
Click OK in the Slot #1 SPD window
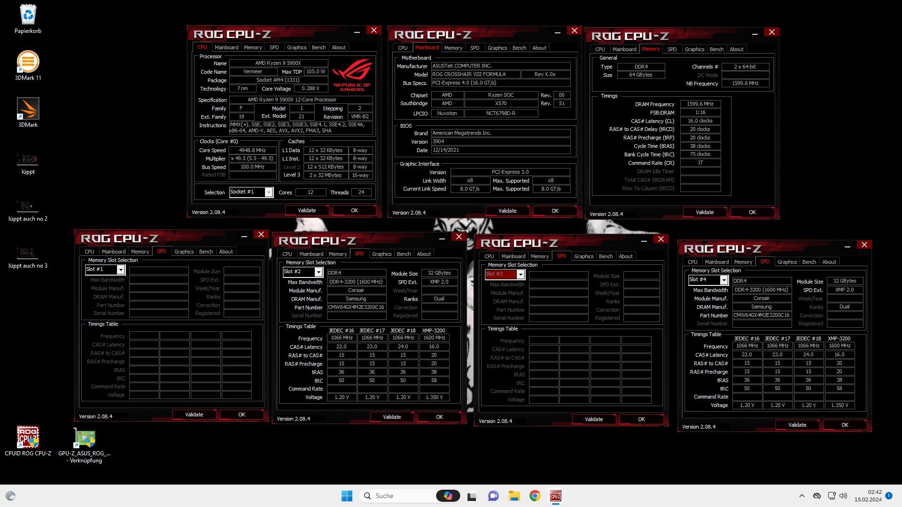tap(241, 415)
